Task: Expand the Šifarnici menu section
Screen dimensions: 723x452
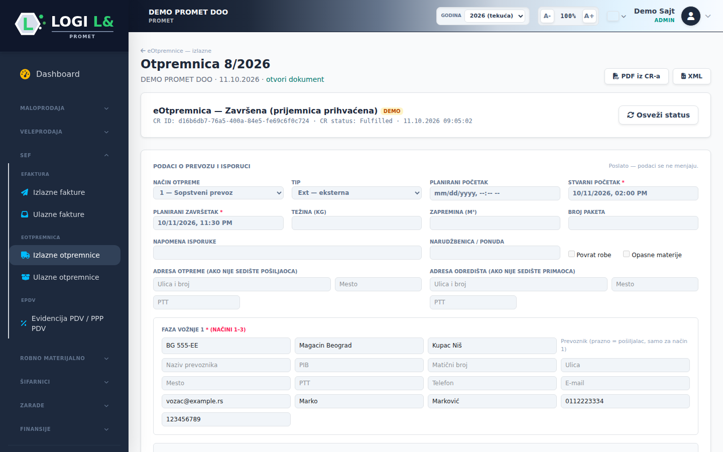Action: point(64,382)
